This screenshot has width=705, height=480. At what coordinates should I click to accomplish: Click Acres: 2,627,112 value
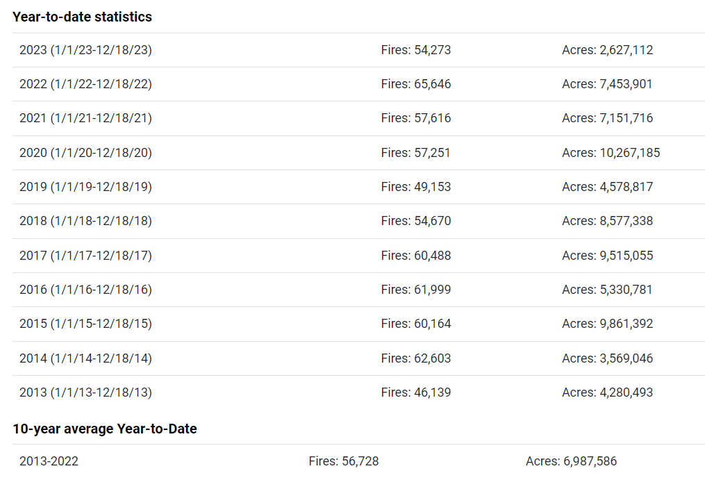[607, 50]
